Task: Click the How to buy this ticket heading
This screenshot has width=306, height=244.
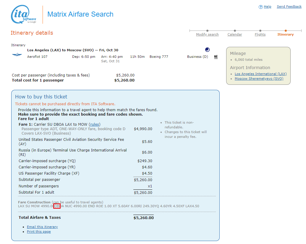Action: click(41, 97)
